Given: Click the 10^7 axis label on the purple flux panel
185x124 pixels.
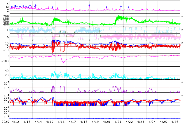Looking at the screenshot, I should click(6, 83).
